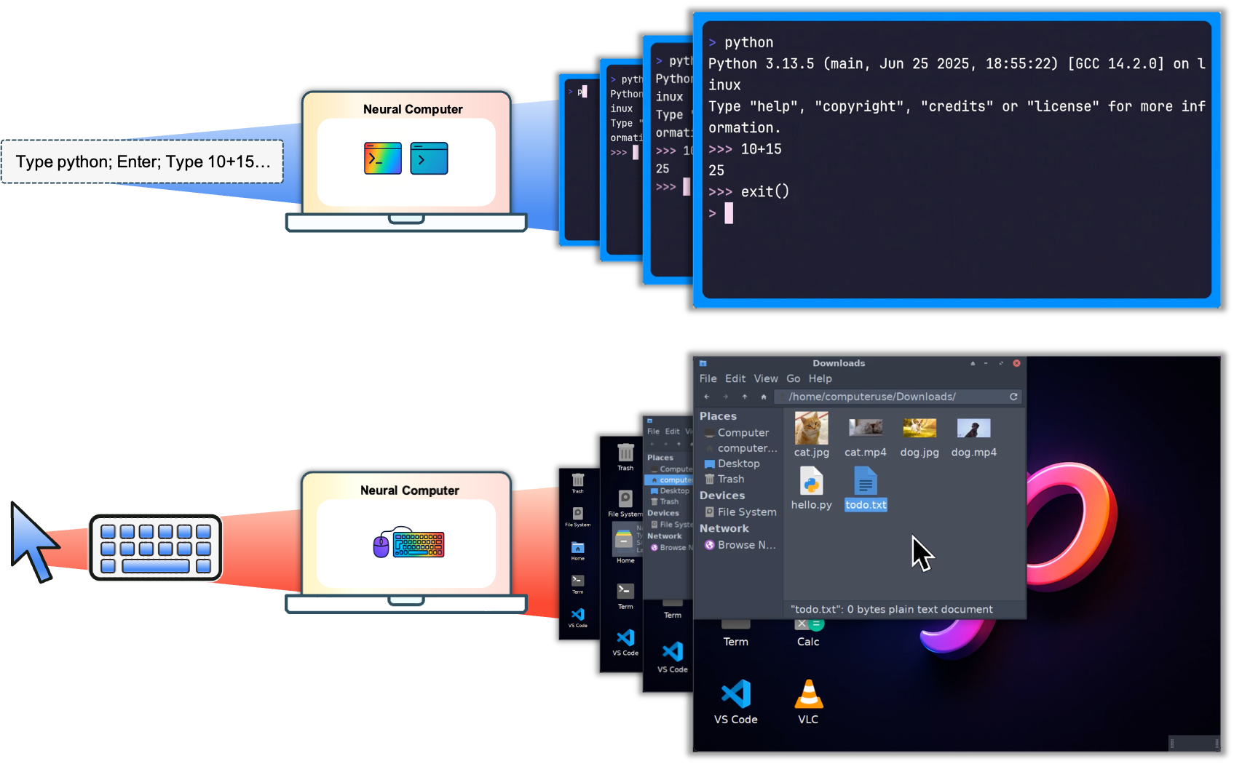
Task: Click the back navigation arrow
Action: pos(706,397)
